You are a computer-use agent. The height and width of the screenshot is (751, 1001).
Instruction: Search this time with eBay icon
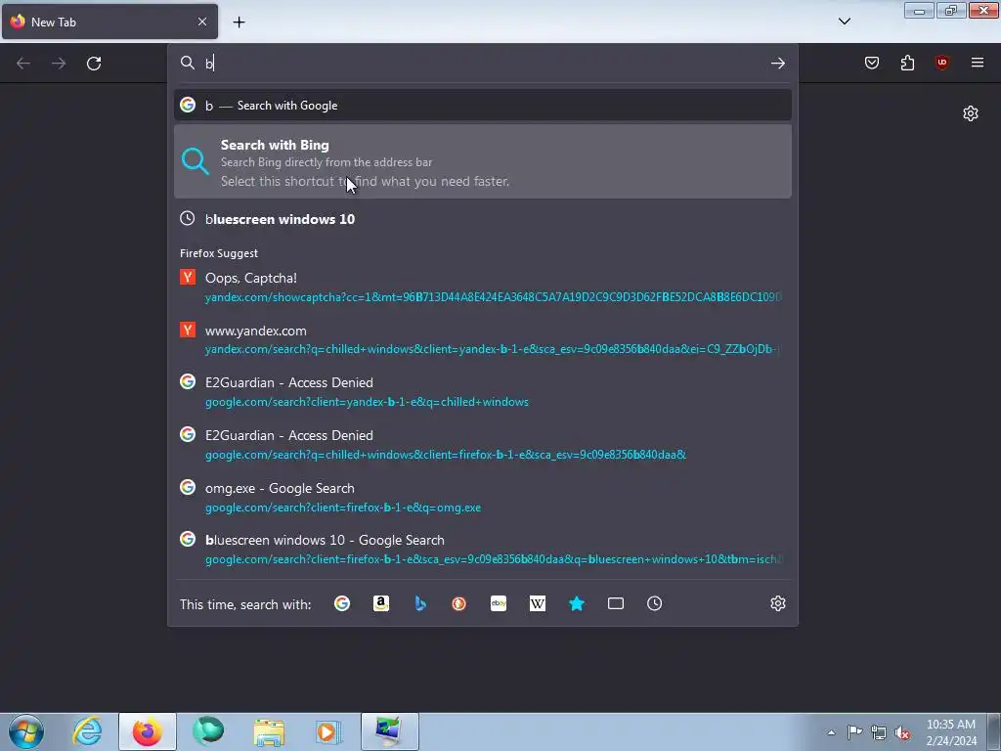pyautogui.click(x=499, y=603)
